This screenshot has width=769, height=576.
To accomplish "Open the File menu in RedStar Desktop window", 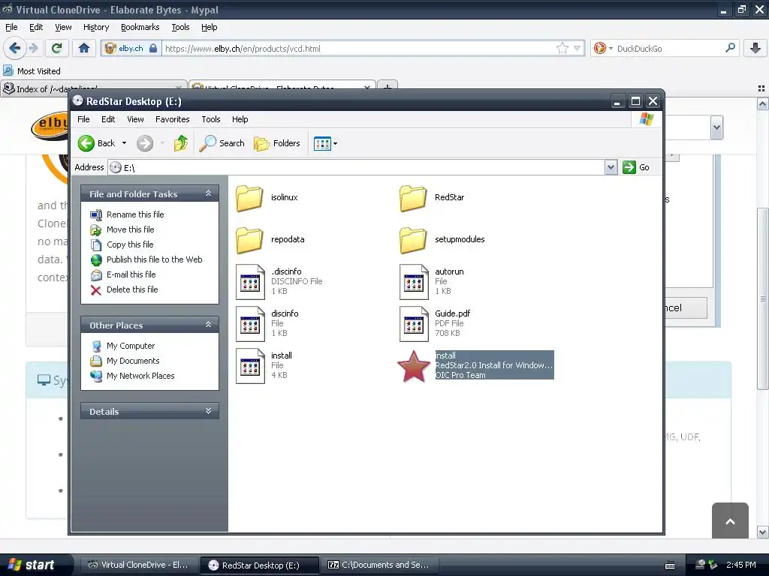I will pyautogui.click(x=83, y=119).
